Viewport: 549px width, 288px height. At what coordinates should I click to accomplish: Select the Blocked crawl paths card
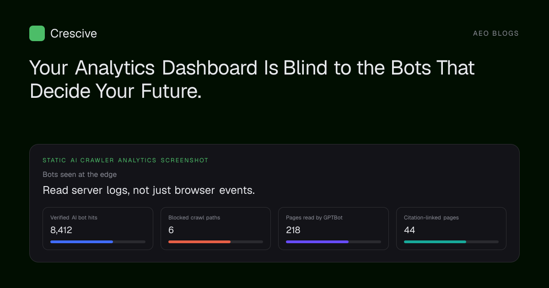click(215, 229)
